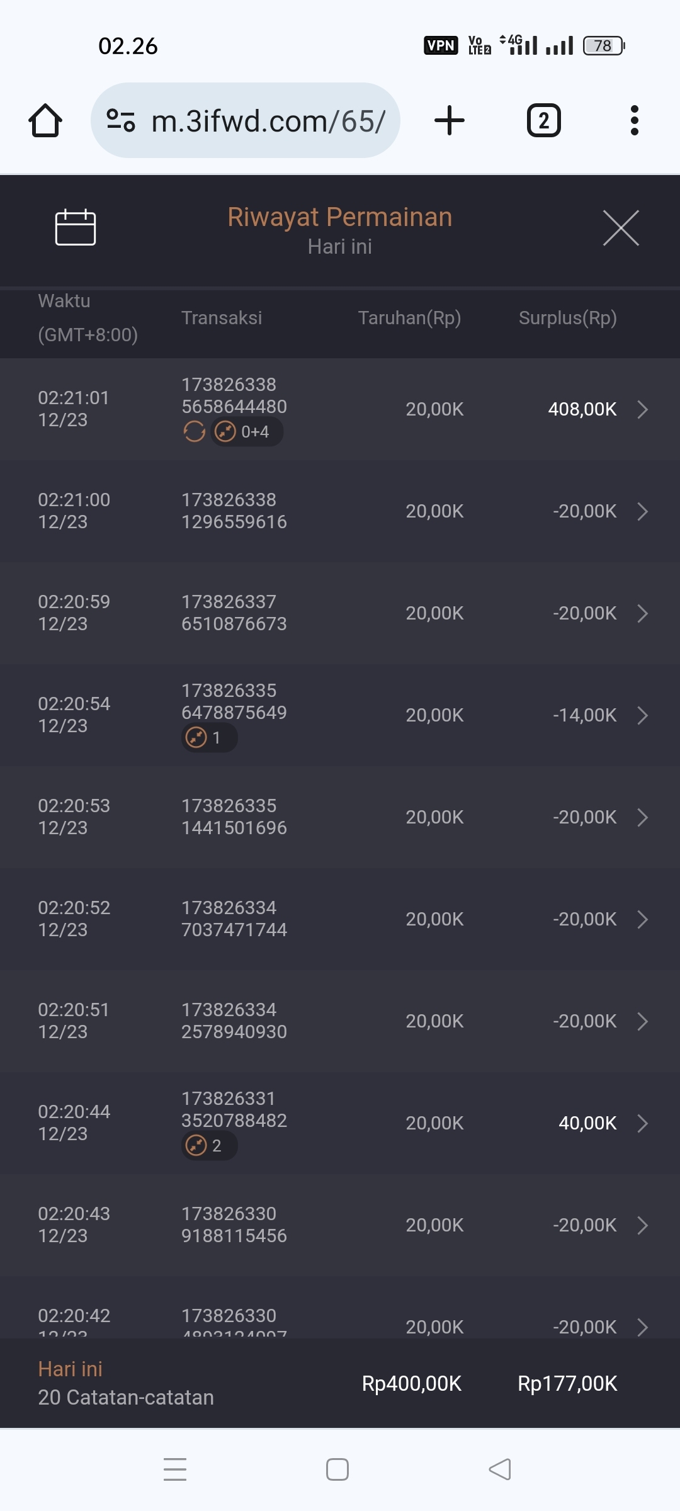Open a new browser tab
Screen dimensions: 680x1511
pos(450,120)
